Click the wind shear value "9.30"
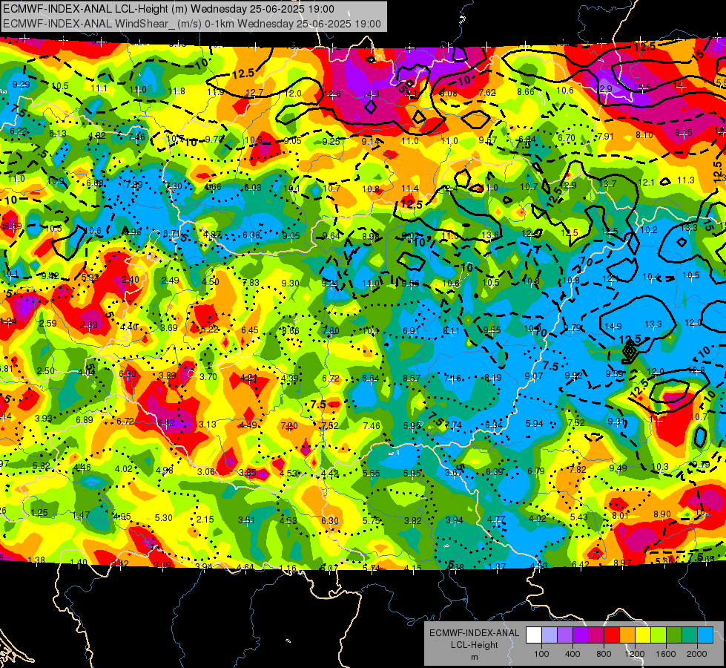Viewport: 726px width, 668px height. click(x=290, y=284)
